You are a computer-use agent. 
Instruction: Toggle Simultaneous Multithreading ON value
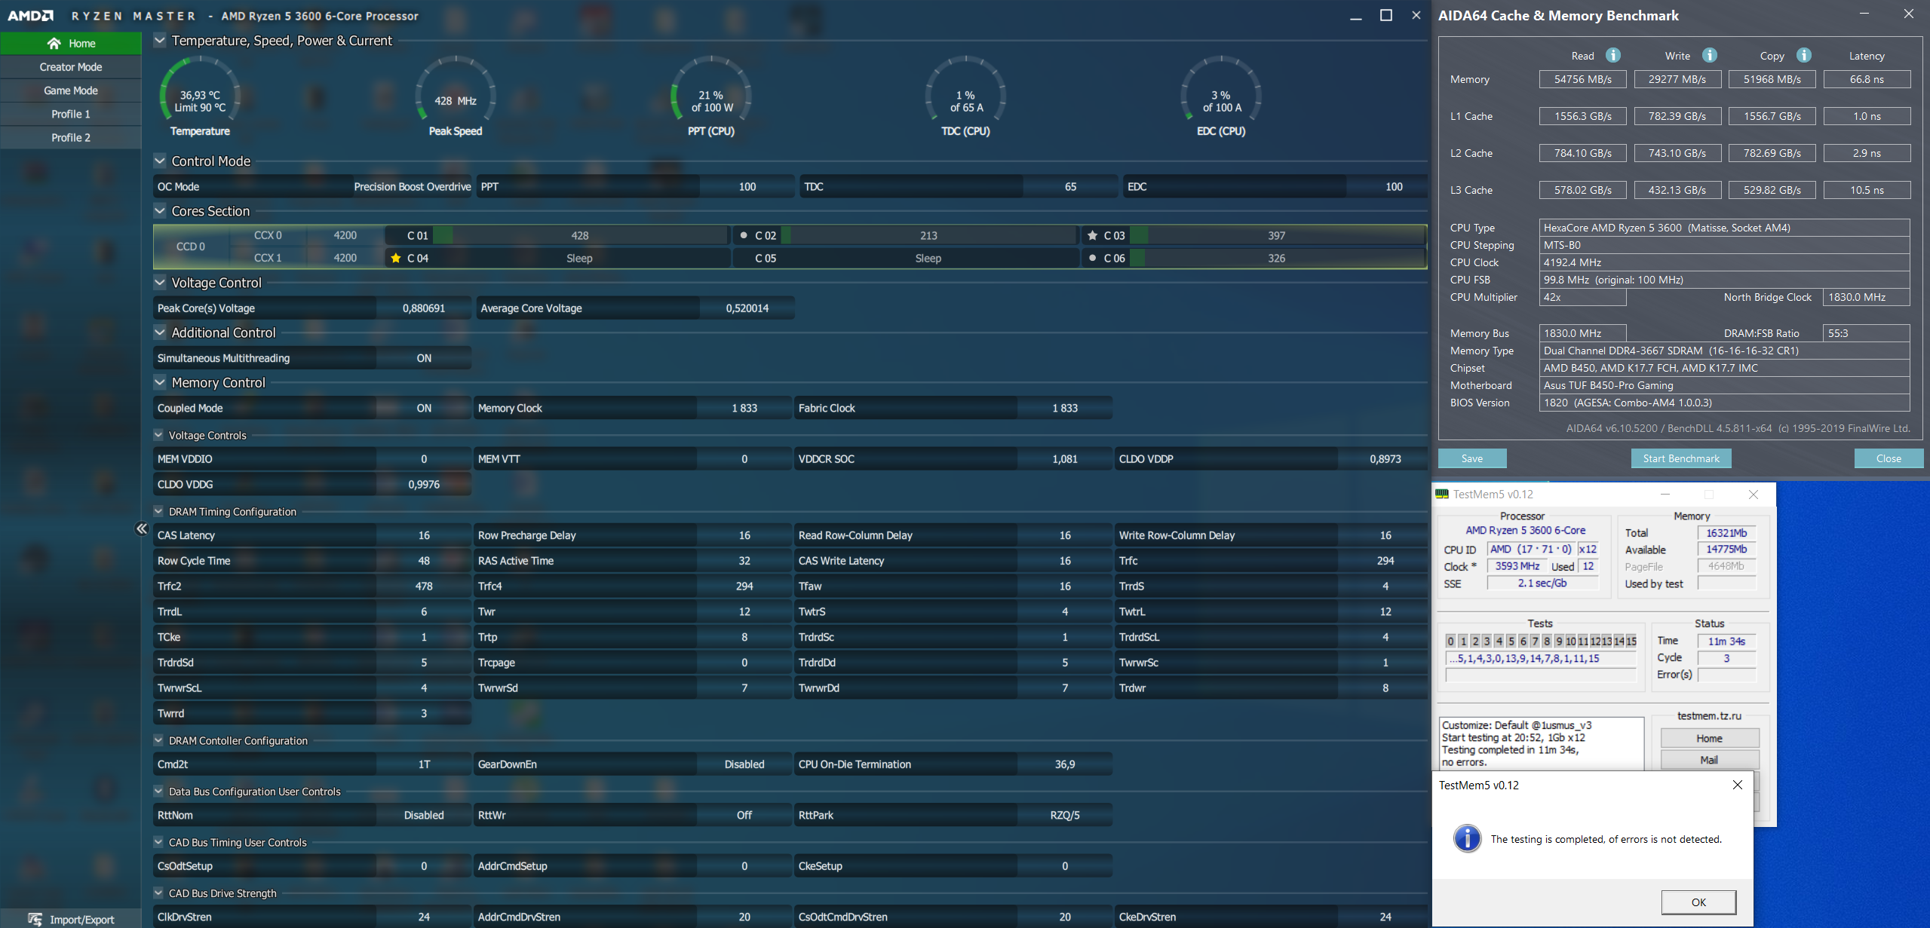pyautogui.click(x=424, y=358)
